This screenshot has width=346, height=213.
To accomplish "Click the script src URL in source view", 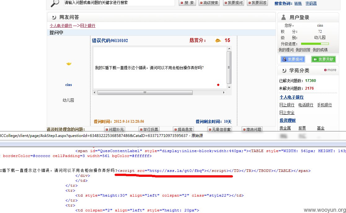I will [176, 171].
